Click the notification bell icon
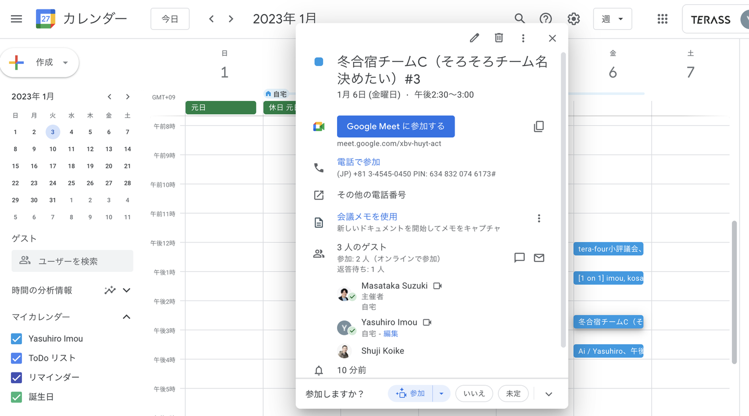The height and width of the screenshot is (416, 749). [x=319, y=370]
